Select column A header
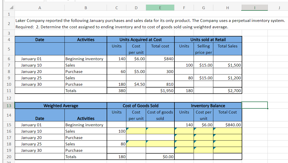 coord(40,8)
